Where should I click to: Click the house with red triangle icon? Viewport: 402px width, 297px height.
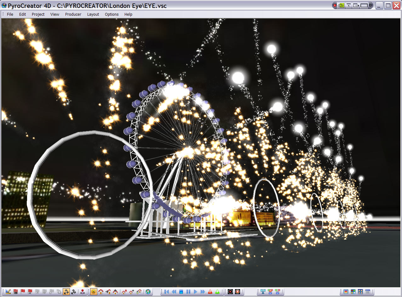point(124,292)
